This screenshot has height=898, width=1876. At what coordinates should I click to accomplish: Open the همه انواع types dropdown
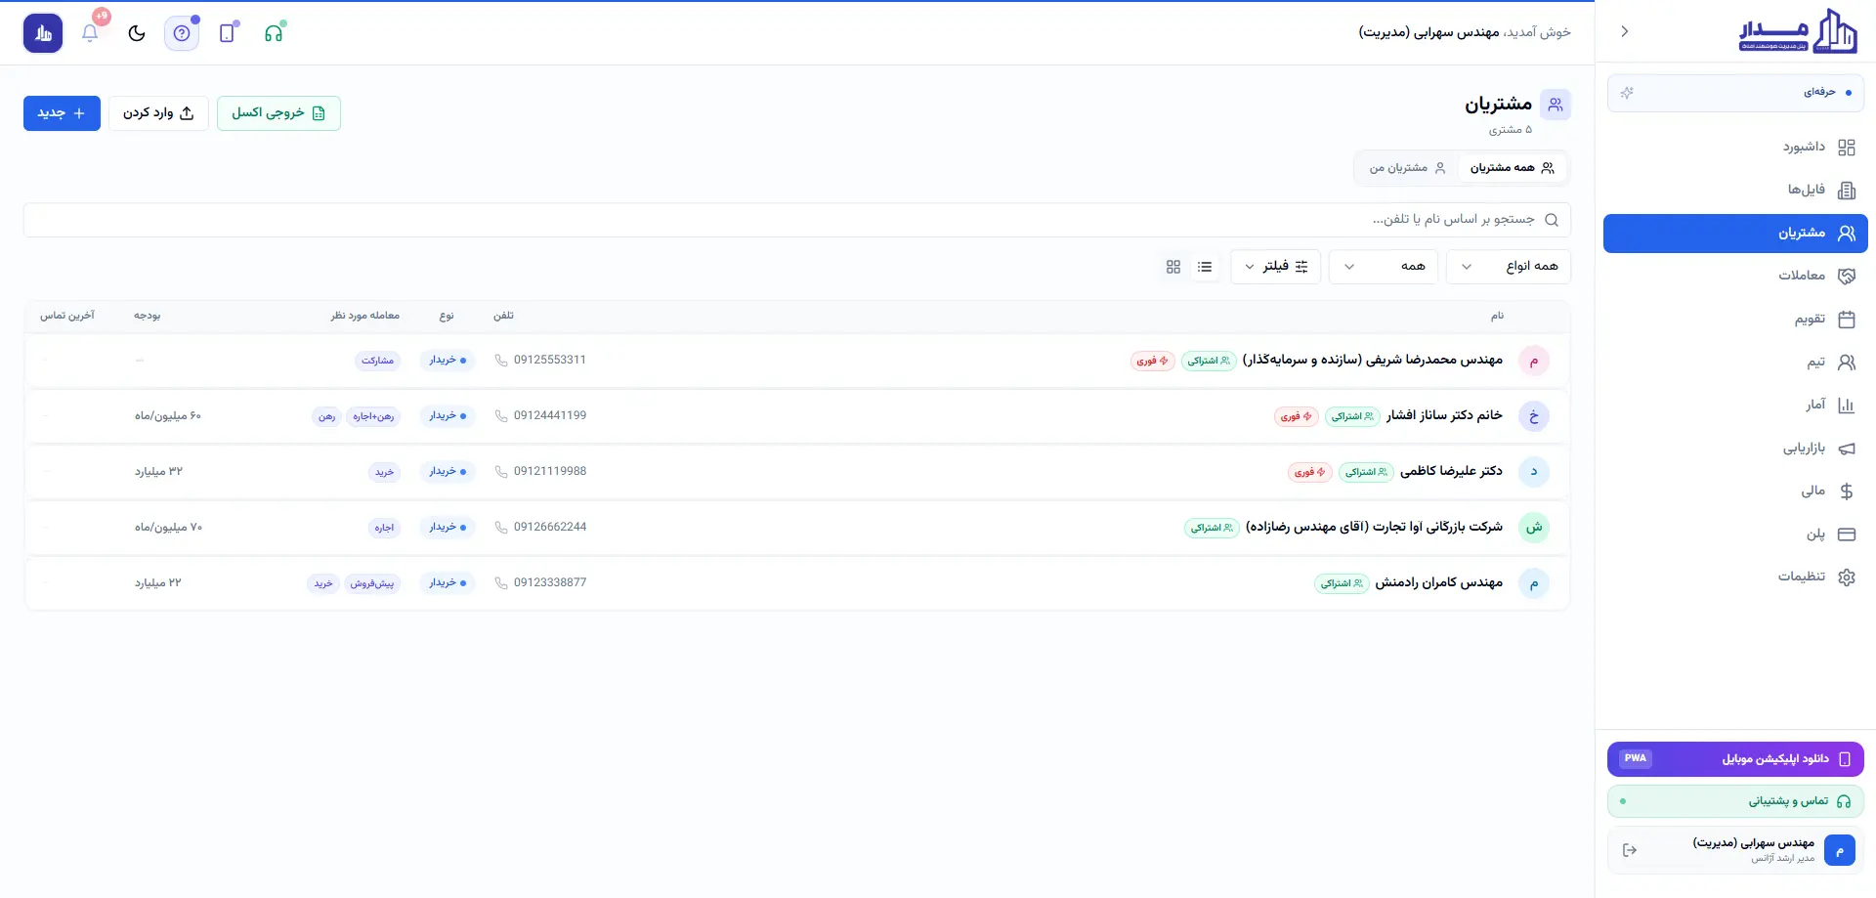click(x=1509, y=267)
